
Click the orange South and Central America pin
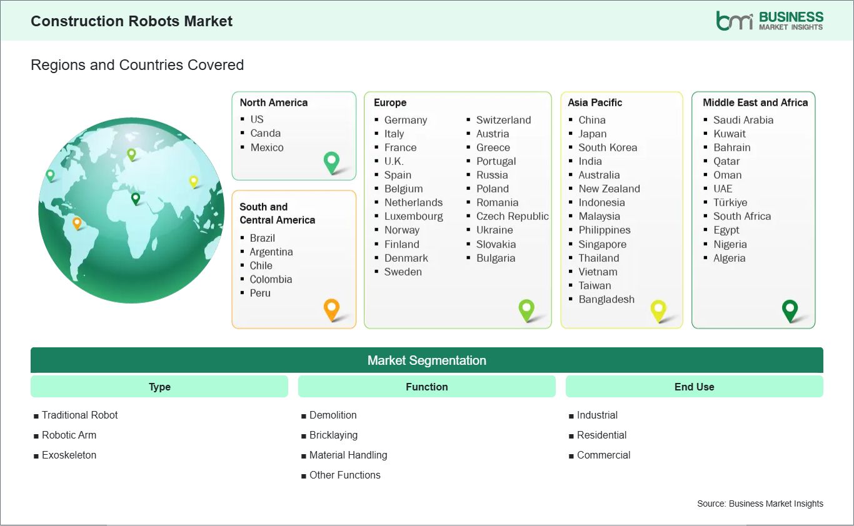click(x=331, y=309)
